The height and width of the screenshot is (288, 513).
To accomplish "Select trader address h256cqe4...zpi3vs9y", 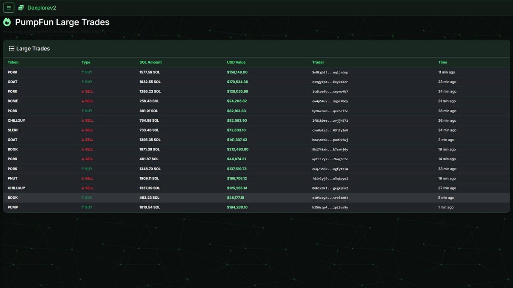I will 330,207.
